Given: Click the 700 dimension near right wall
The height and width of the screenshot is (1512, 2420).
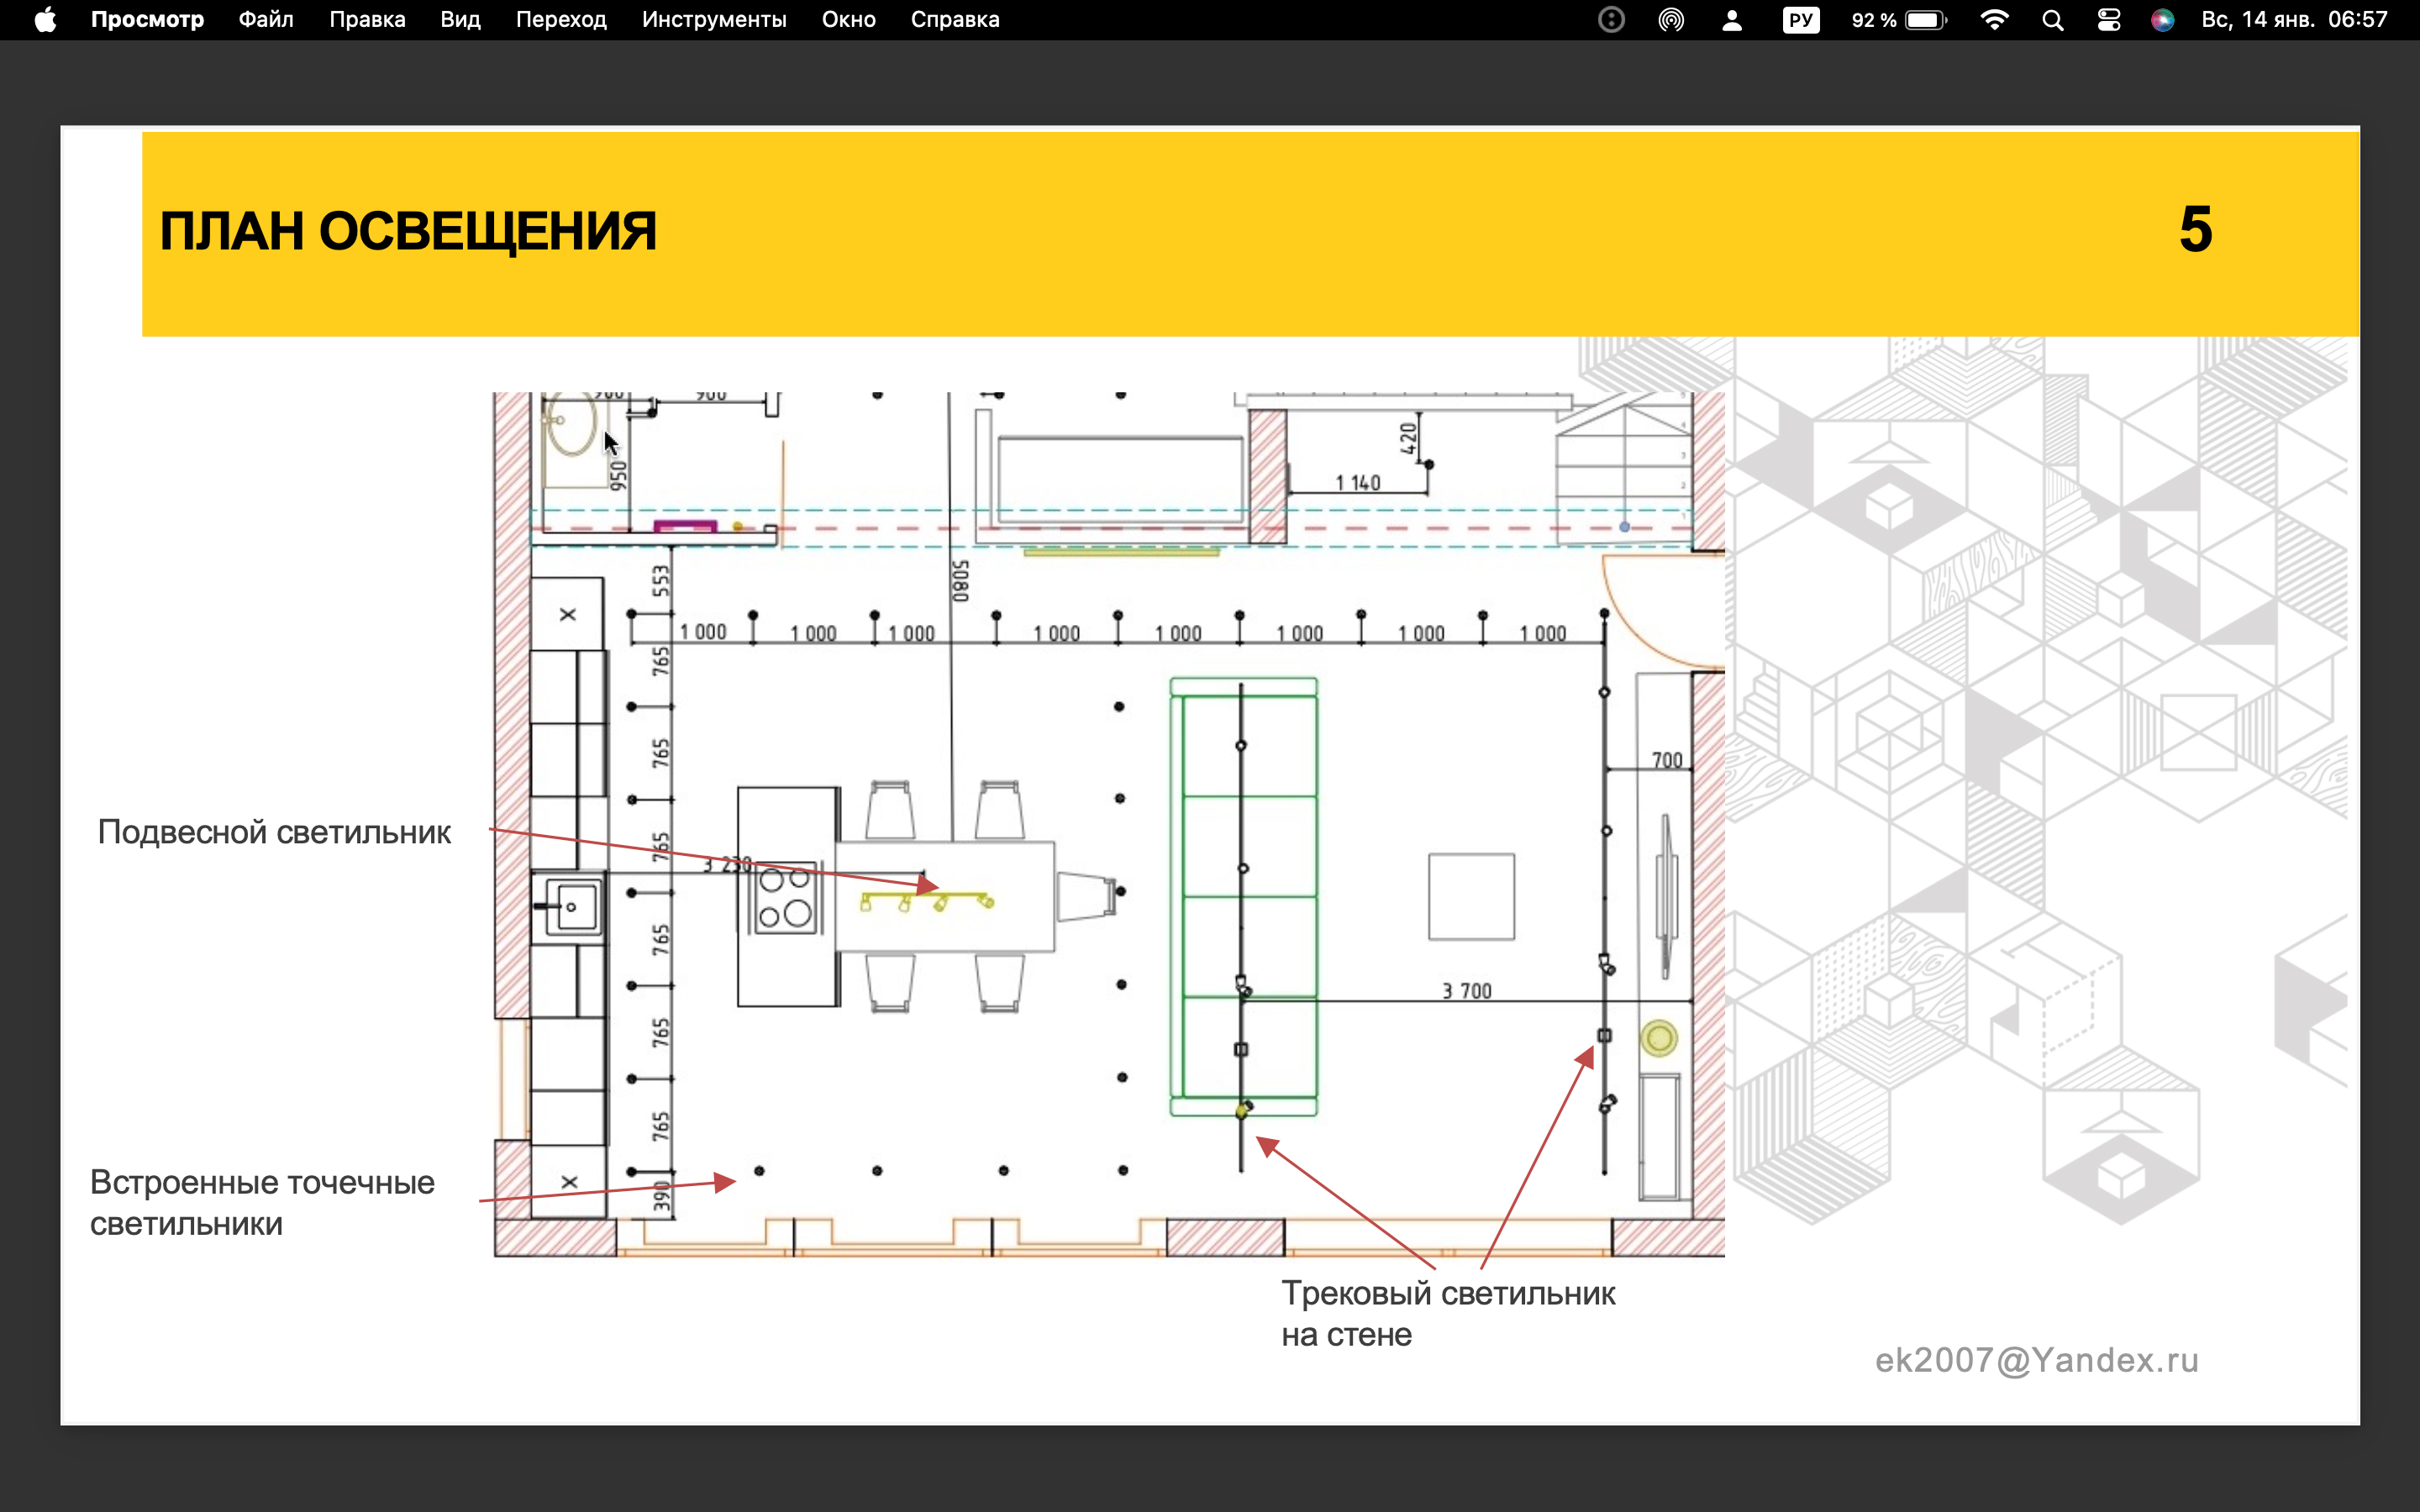Looking at the screenshot, I should [1667, 760].
